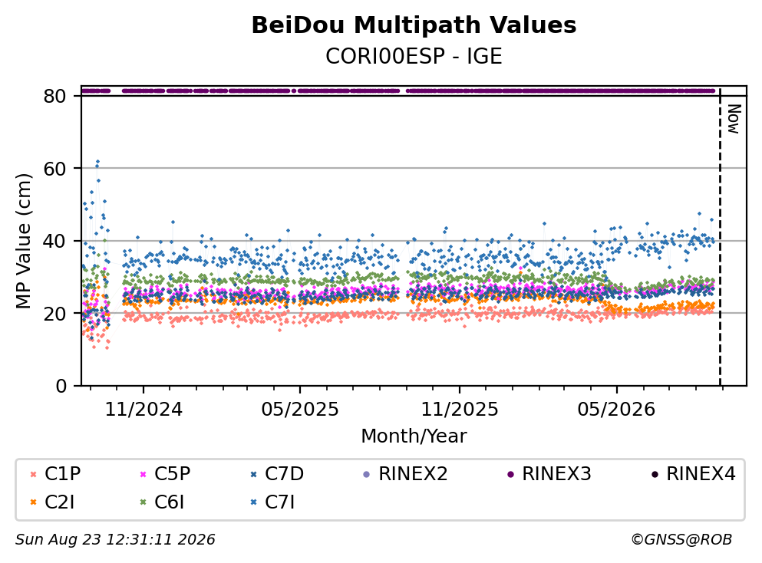The width and height of the screenshot is (762, 563).
Task: Click the C1P legend entry
Action: click(x=55, y=473)
